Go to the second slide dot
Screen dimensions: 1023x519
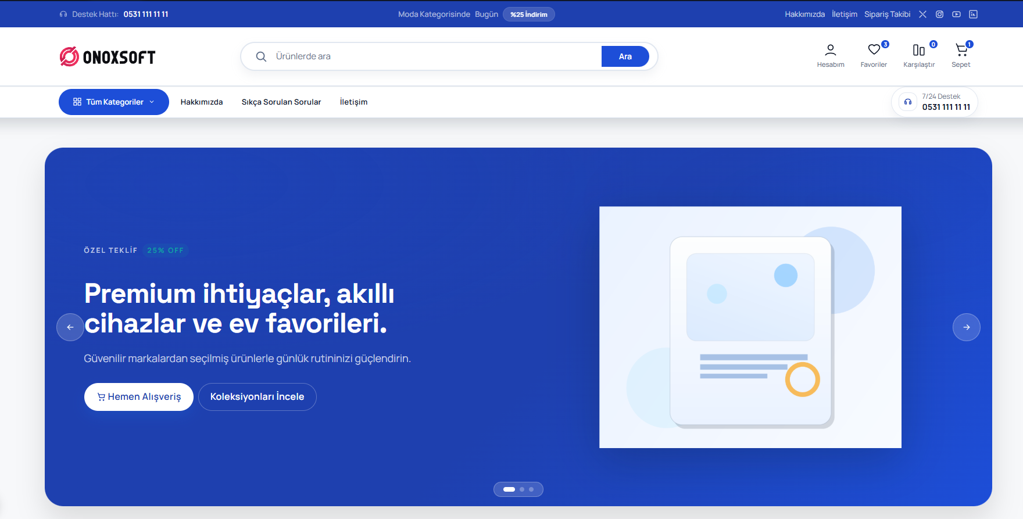(x=522, y=489)
